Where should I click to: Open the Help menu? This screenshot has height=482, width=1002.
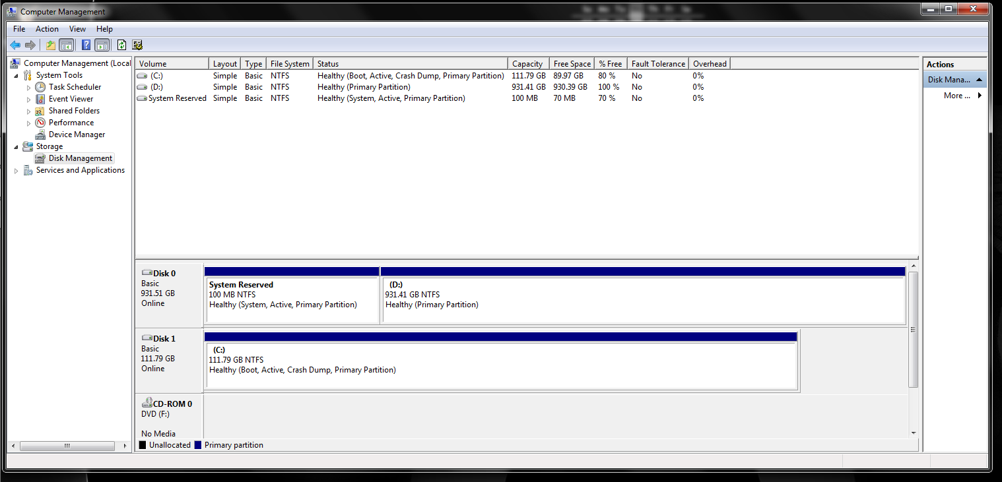(x=104, y=29)
